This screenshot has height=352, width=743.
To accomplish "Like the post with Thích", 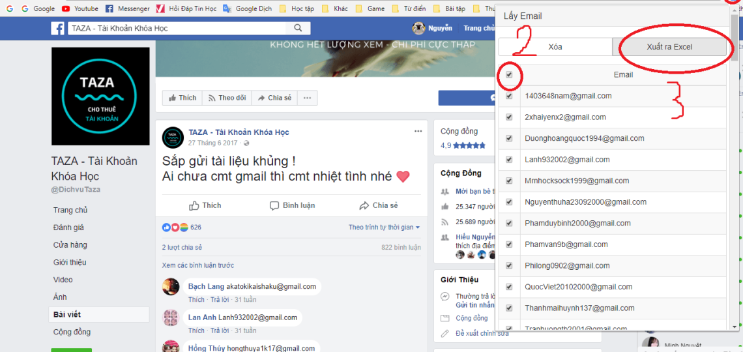I will pos(205,205).
